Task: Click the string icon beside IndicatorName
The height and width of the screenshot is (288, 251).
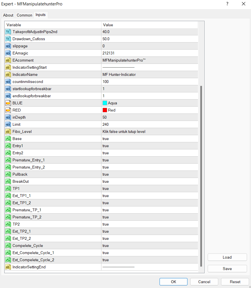Action: click(x=8, y=75)
